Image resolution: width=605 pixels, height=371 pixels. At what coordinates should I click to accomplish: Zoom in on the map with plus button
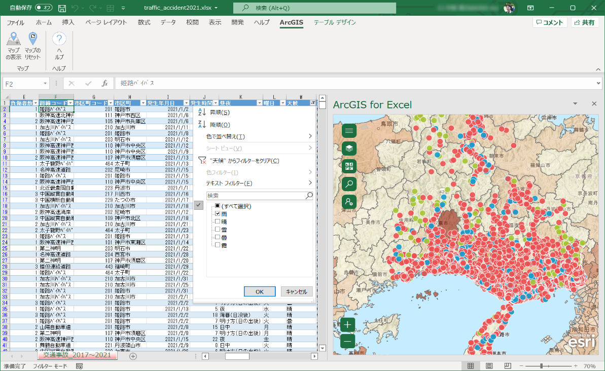347,325
